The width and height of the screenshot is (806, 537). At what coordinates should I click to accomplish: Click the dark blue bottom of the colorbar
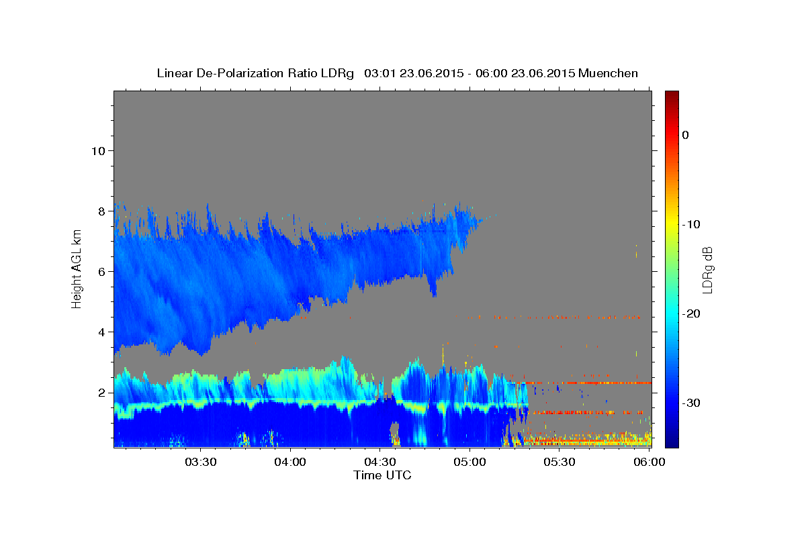tap(672, 442)
